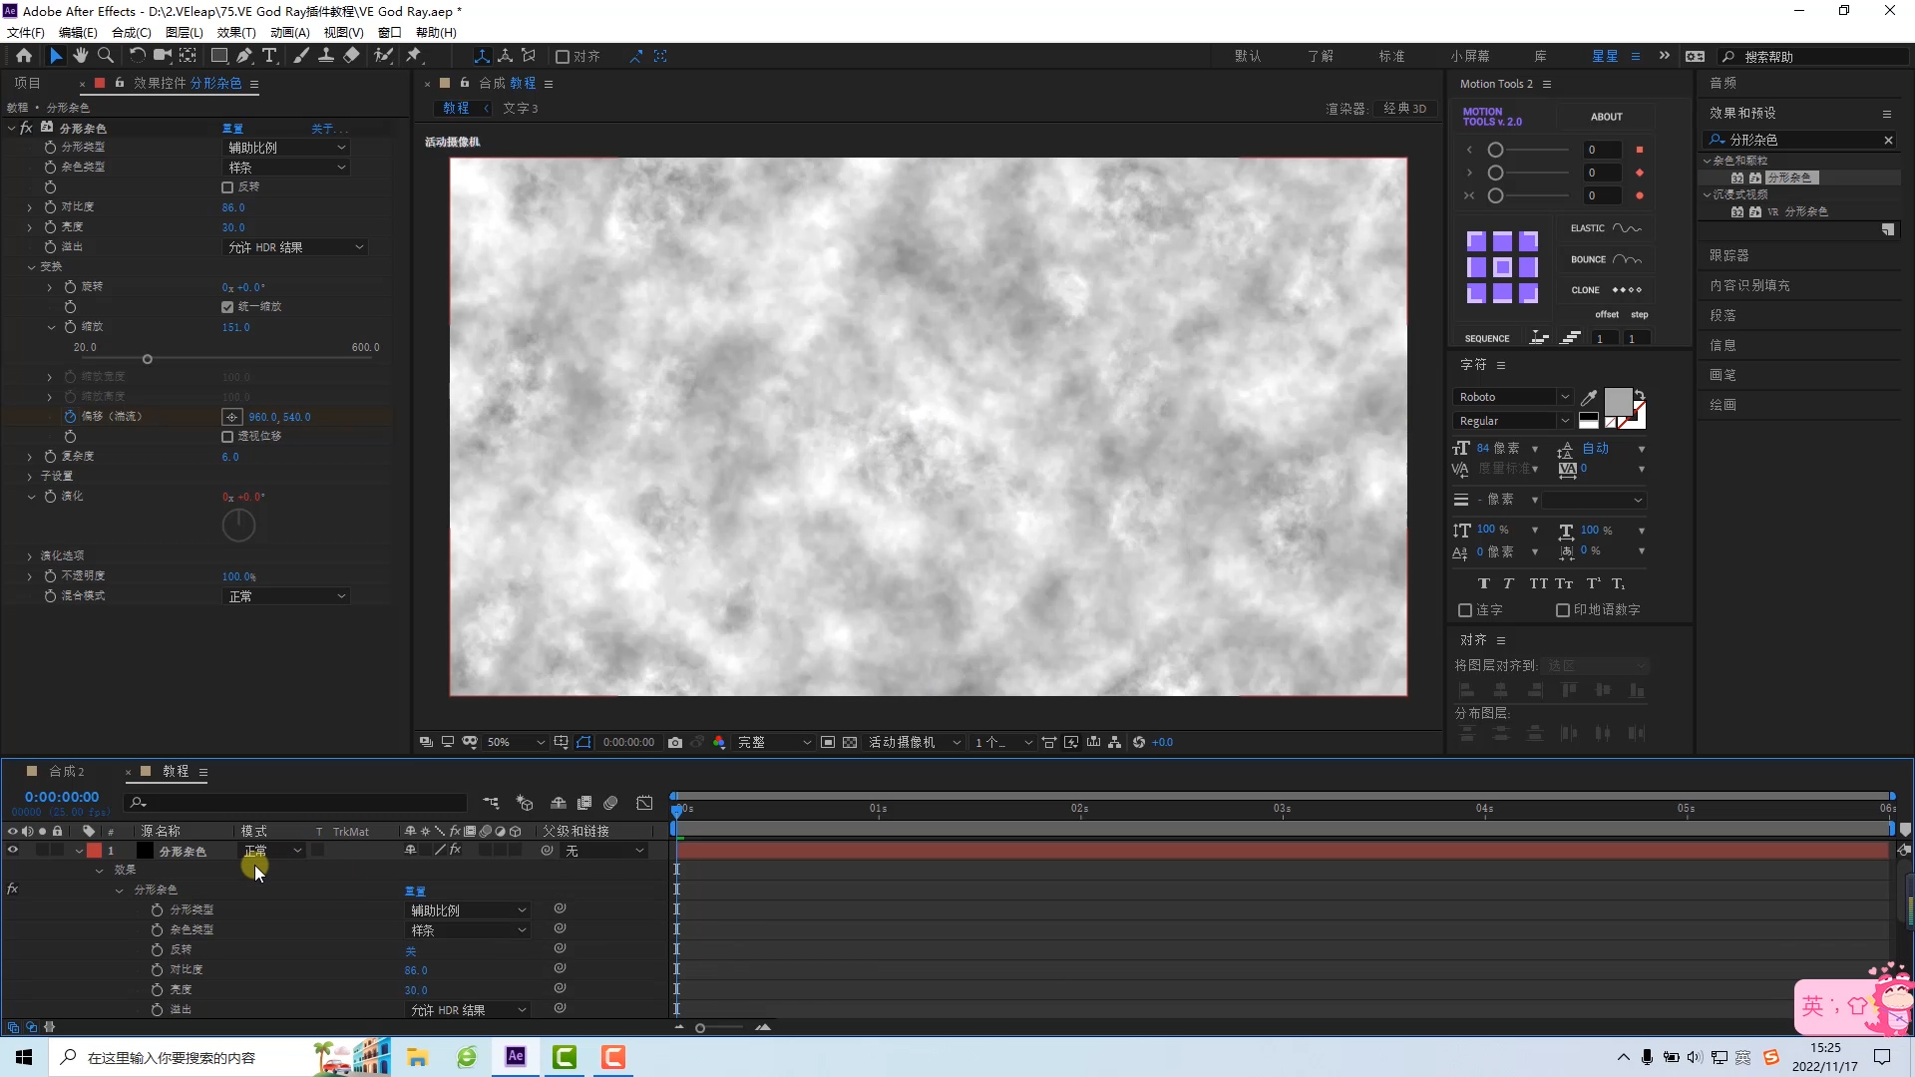1915x1077 pixels.
Task: Click the text fill color swatch
Action: (1618, 402)
